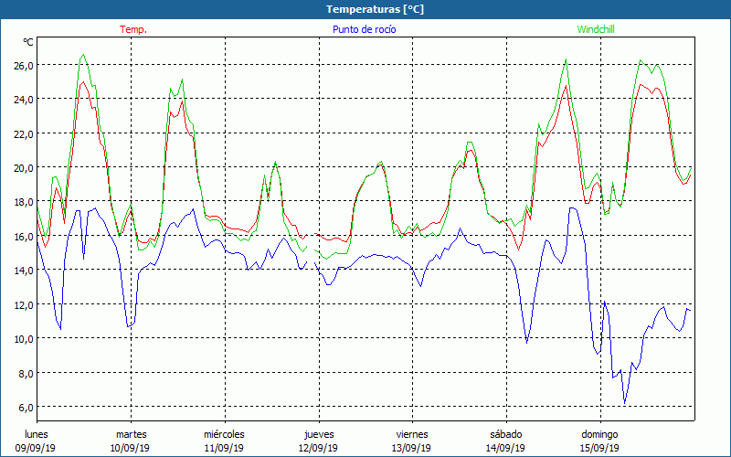This screenshot has height=457, width=731.
Task: Click the 8,0 y-axis value
Action: (26, 373)
